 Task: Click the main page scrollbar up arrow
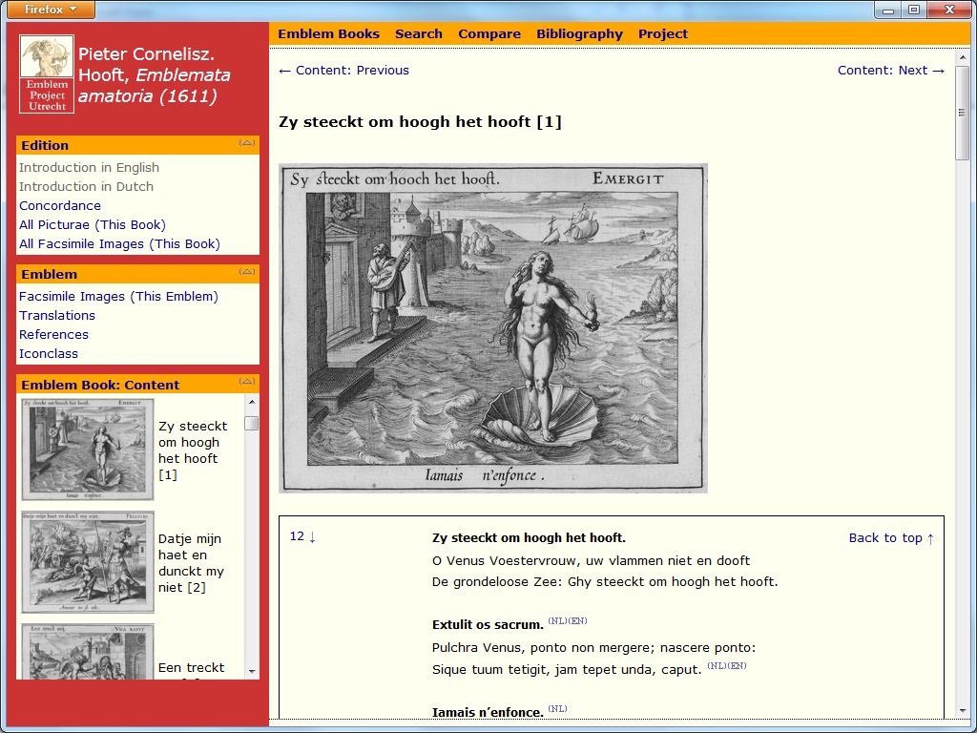[963, 57]
